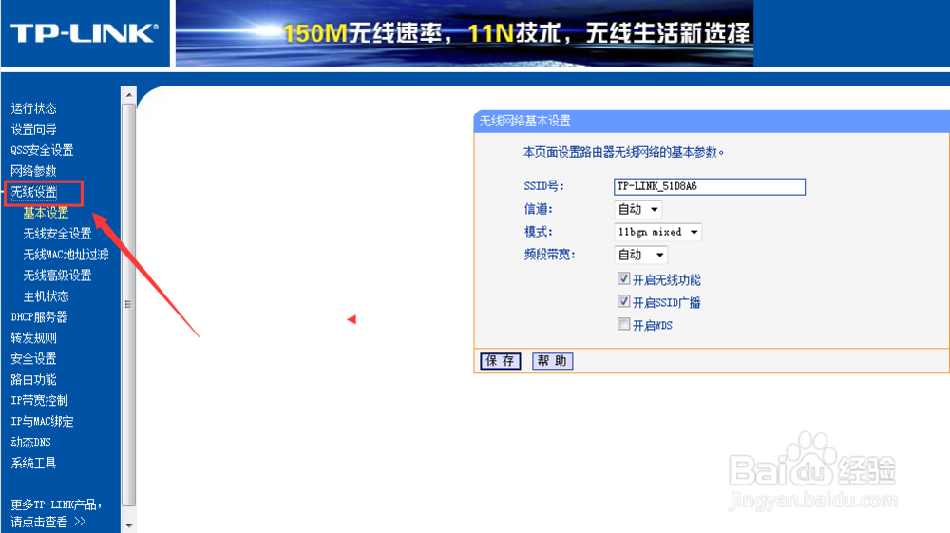Select 无线设置 in the sidebar

(x=34, y=192)
